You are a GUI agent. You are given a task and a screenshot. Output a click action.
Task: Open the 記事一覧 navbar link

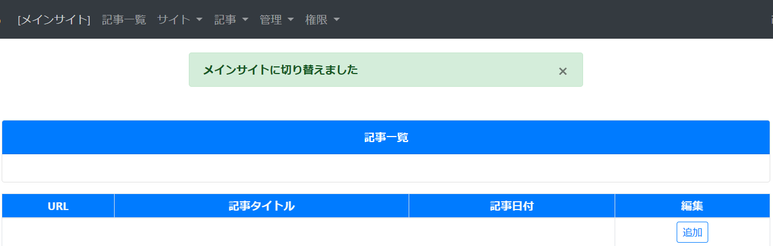124,20
